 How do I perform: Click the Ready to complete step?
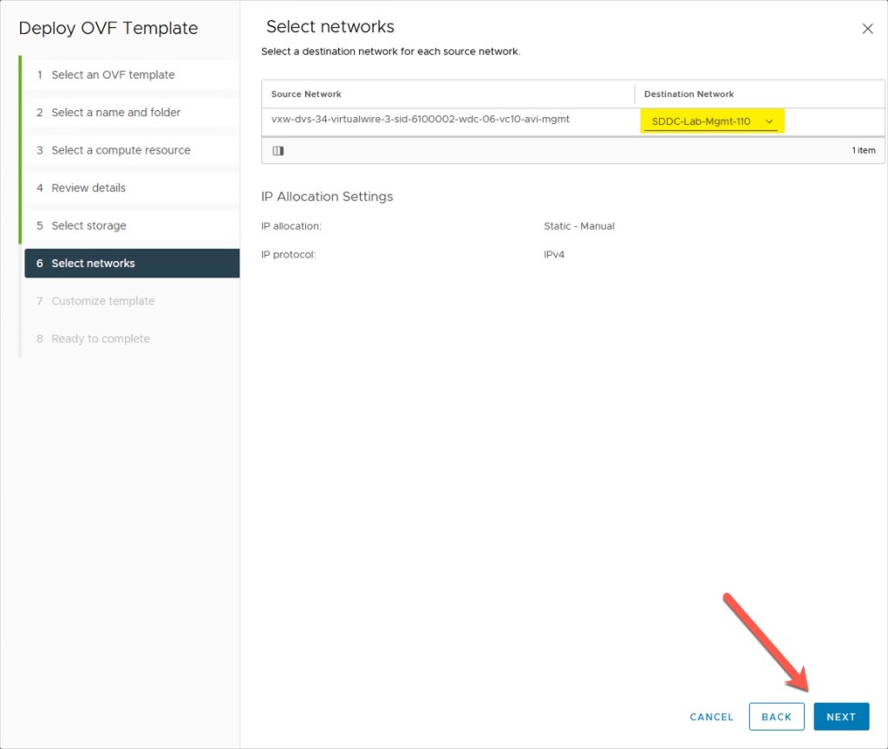click(x=100, y=339)
